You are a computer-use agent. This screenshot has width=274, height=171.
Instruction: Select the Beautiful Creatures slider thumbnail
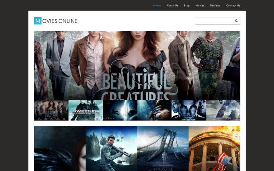[51, 110]
